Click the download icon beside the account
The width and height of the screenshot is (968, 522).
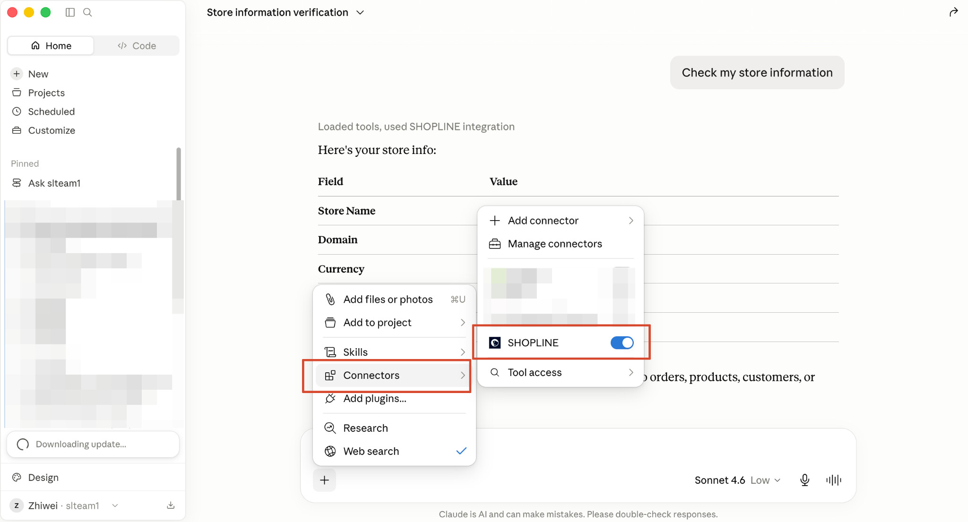tap(171, 505)
